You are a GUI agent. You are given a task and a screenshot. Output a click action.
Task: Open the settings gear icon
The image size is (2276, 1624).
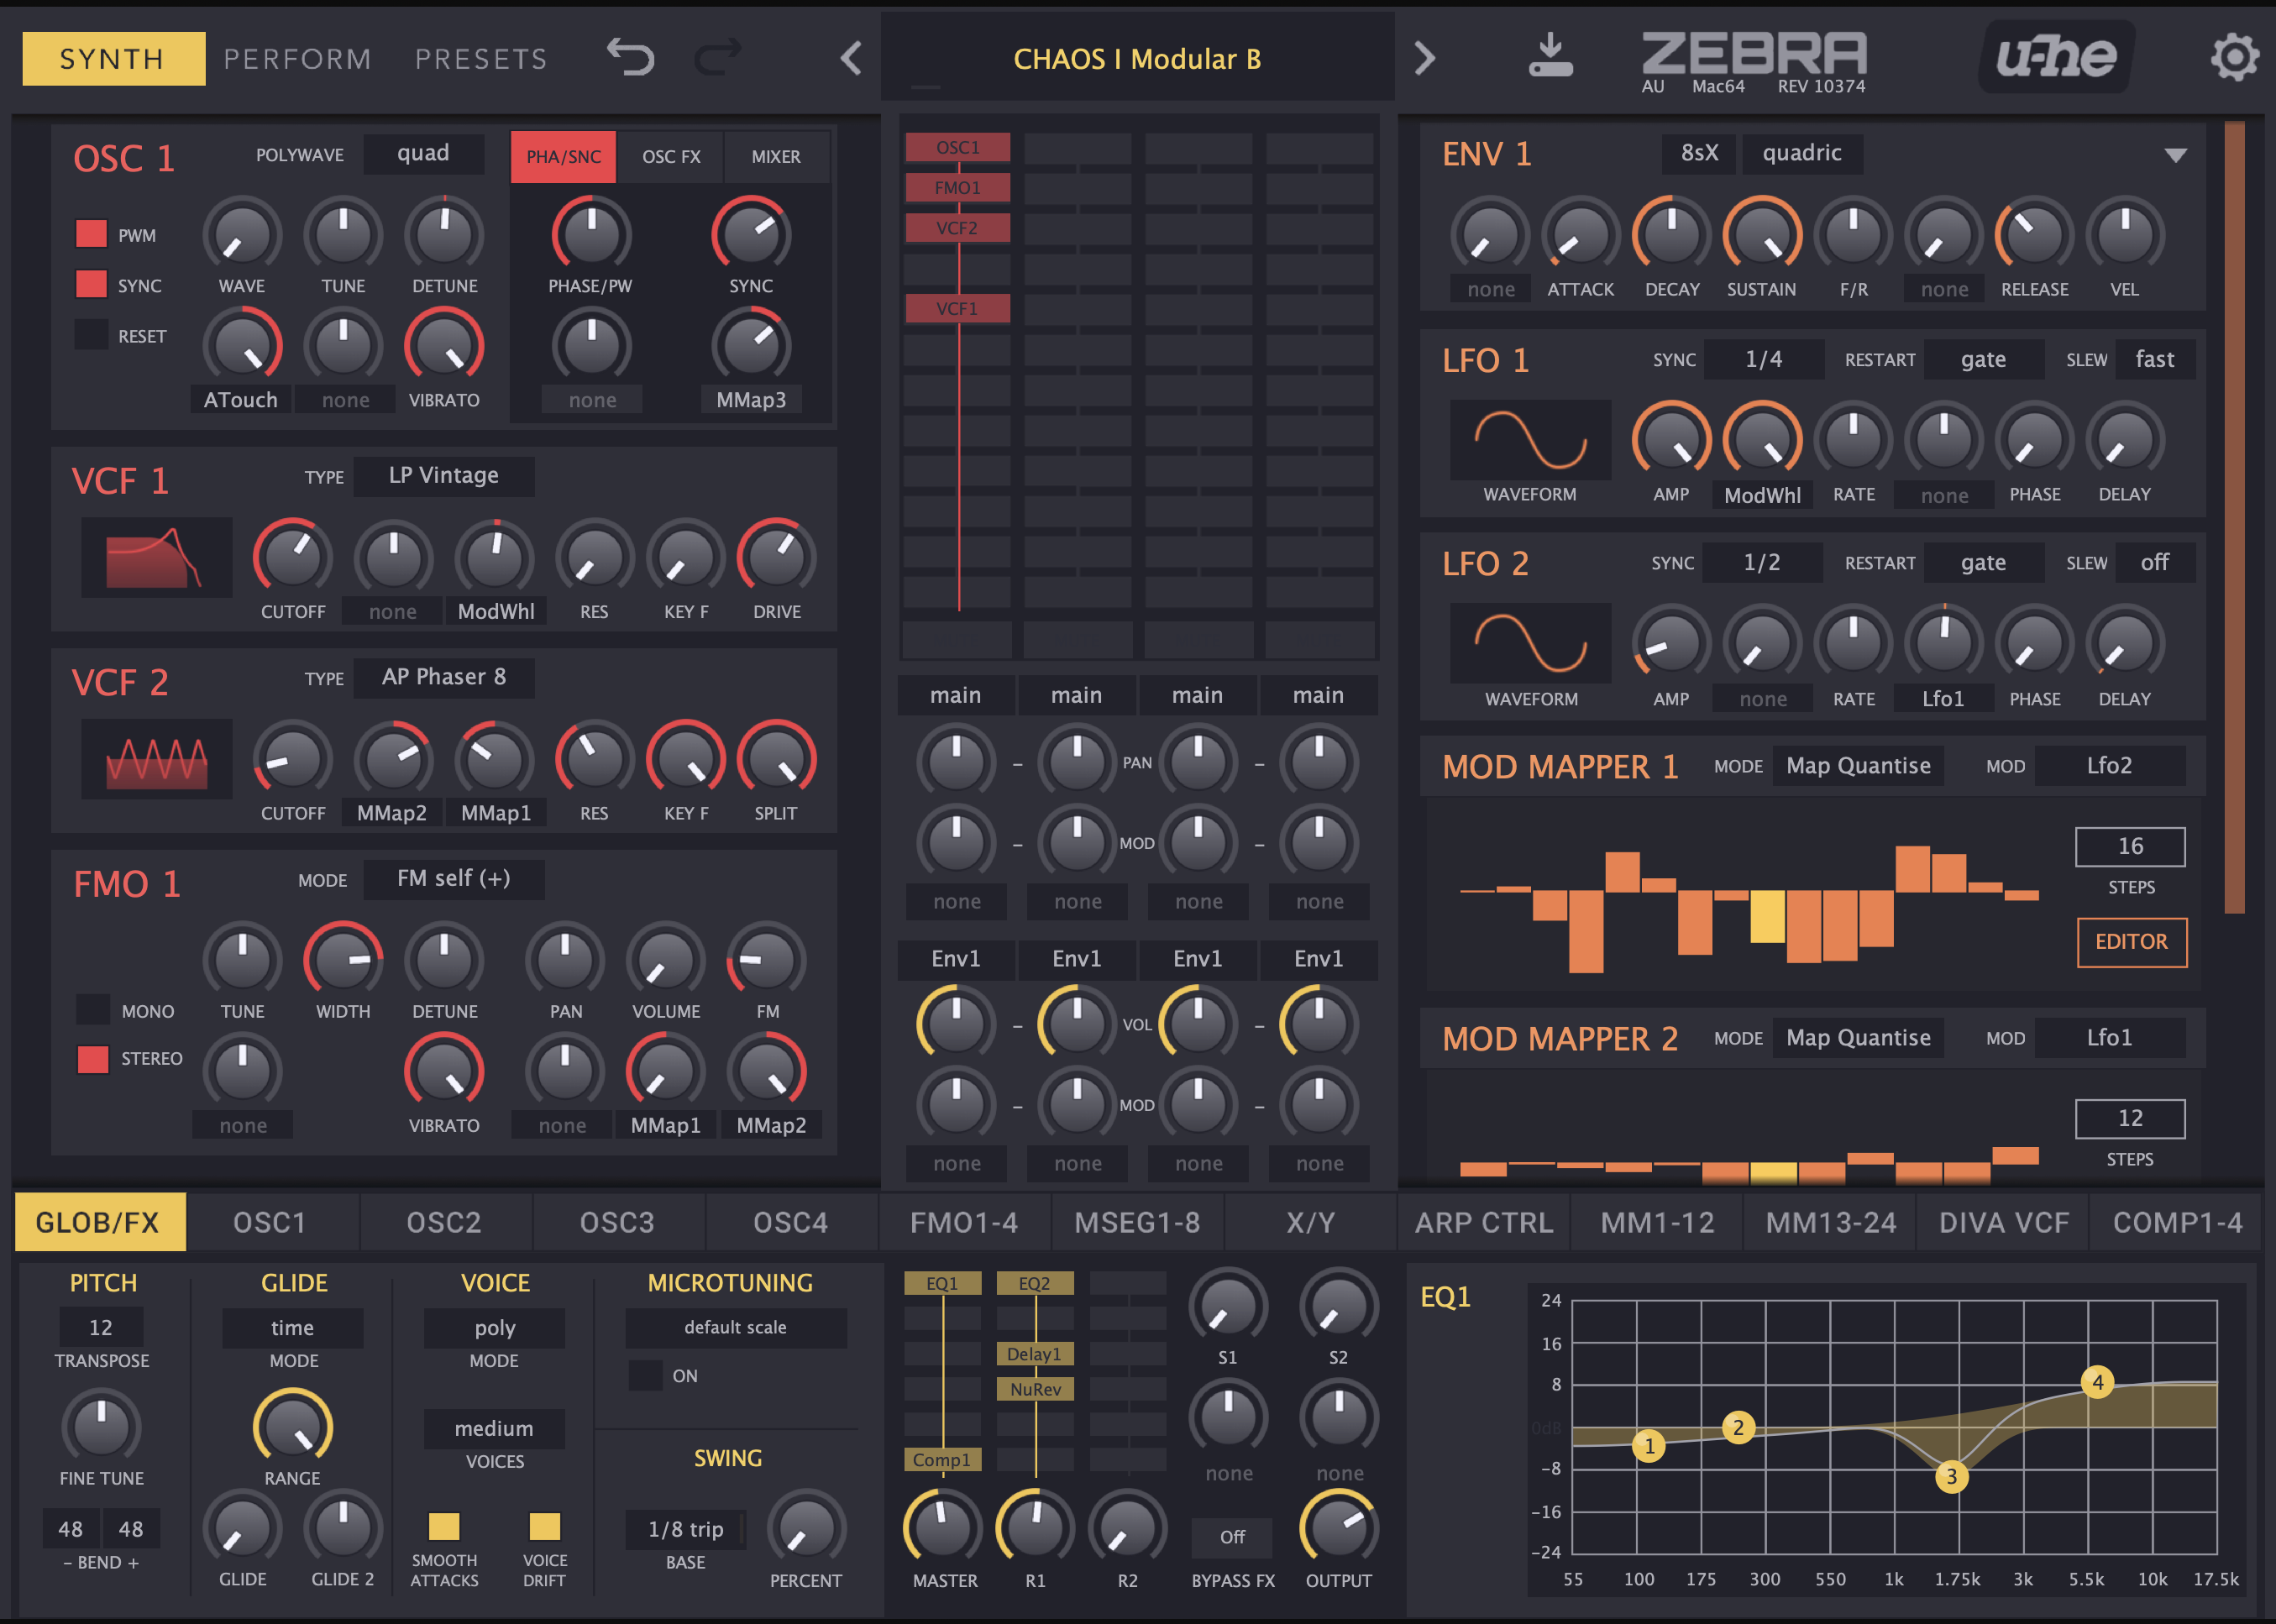pos(2234,57)
